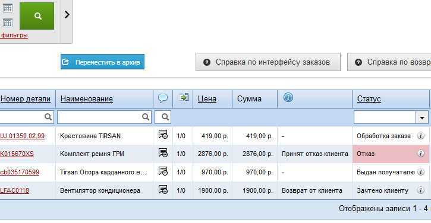Click Принят отказ клиента cell
The image size is (431, 223).
[314, 154]
